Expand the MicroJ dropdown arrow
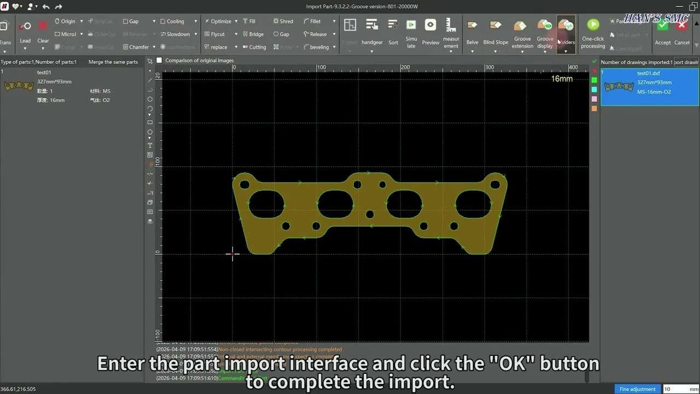 (x=81, y=34)
